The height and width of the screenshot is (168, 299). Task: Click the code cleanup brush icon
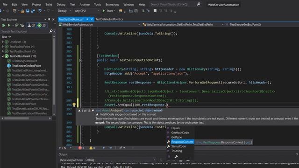tap(121, 148)
